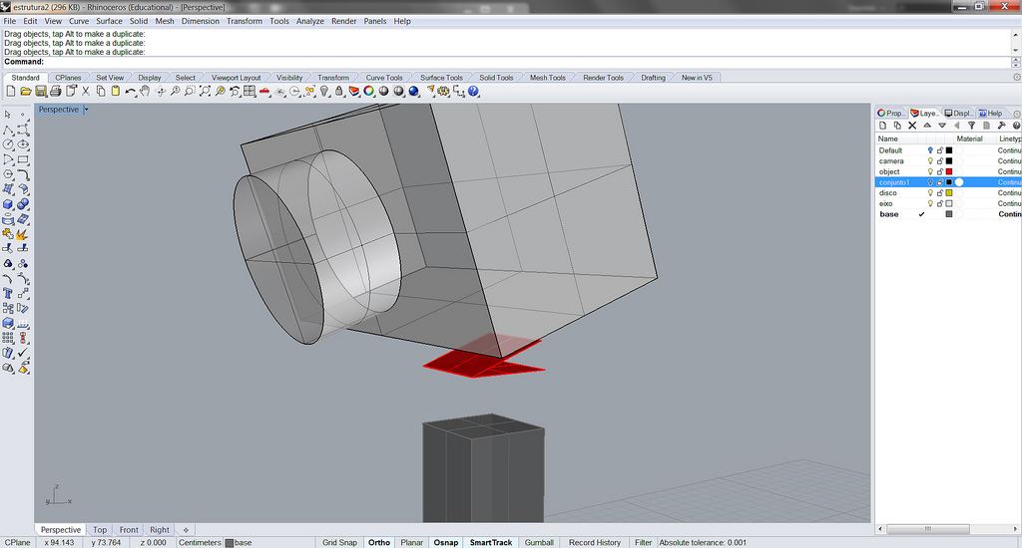
Task: Toggle the Ortho mode in status bar
Action: click(379, 542)
